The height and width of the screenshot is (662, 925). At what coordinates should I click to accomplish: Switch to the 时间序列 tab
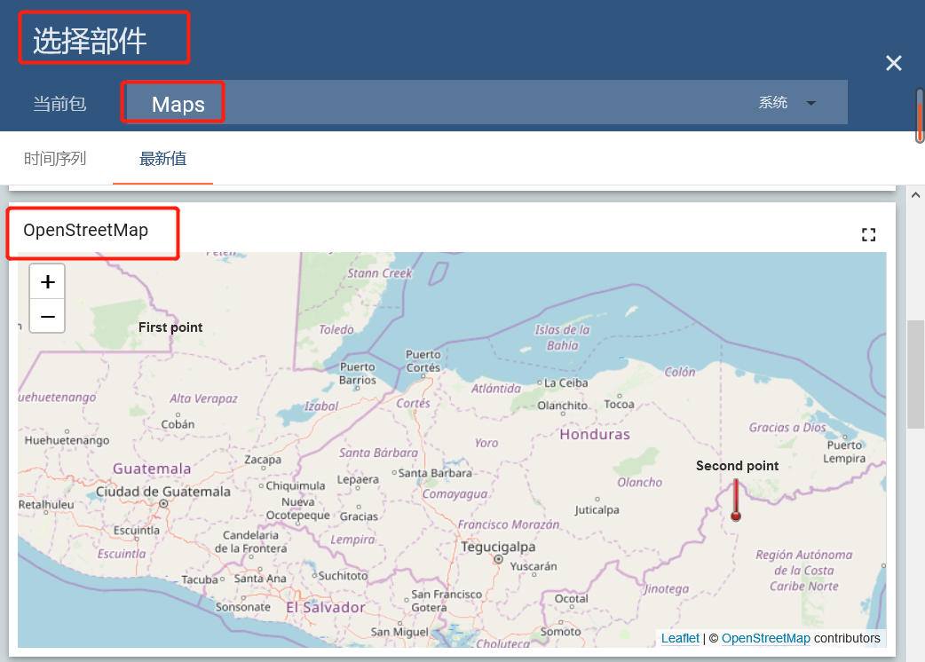click(x=55, y=159)
